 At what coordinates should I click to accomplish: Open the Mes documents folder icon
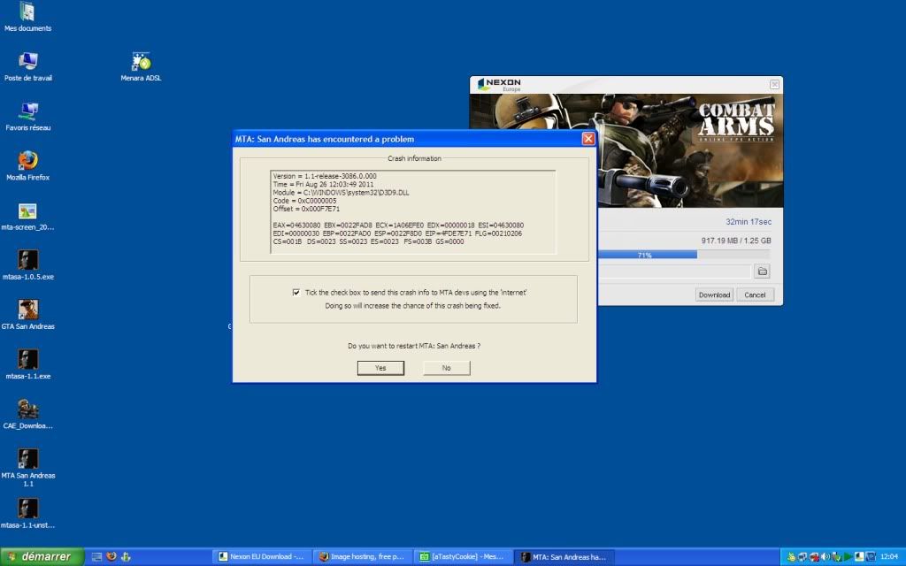(27, 12)
